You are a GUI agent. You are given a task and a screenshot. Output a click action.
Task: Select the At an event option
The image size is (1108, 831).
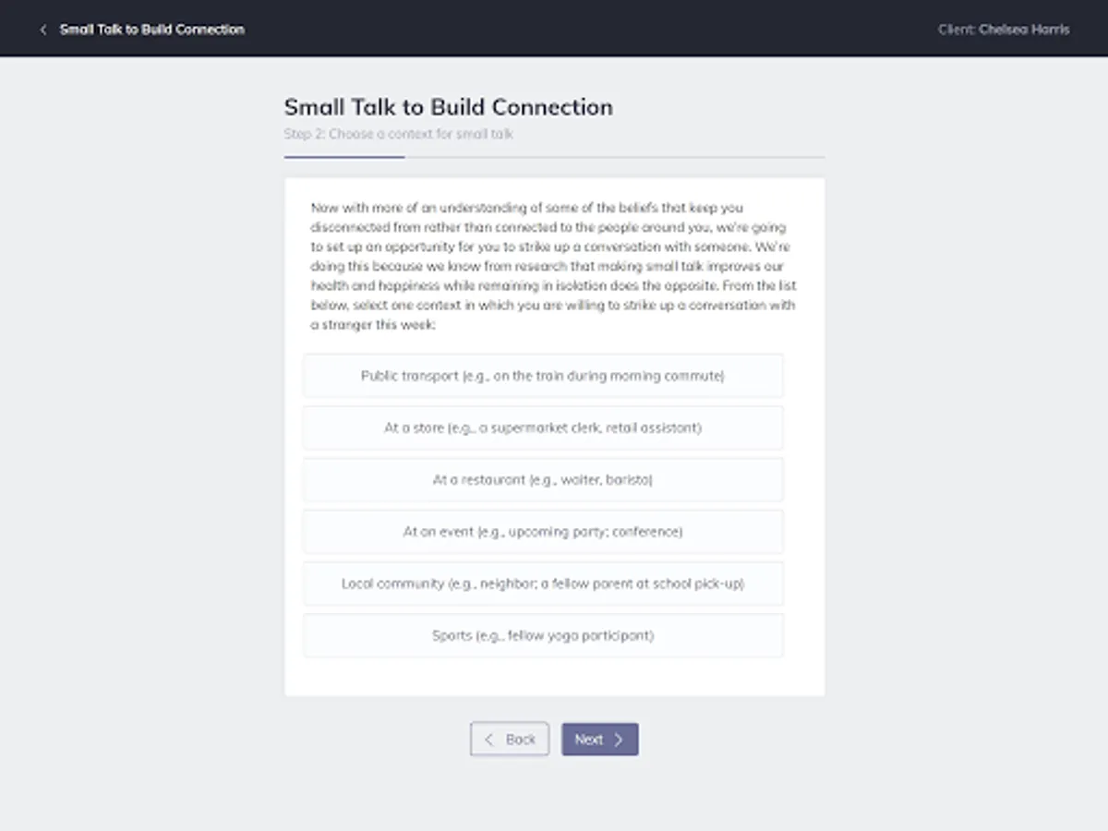click(543, 532)
